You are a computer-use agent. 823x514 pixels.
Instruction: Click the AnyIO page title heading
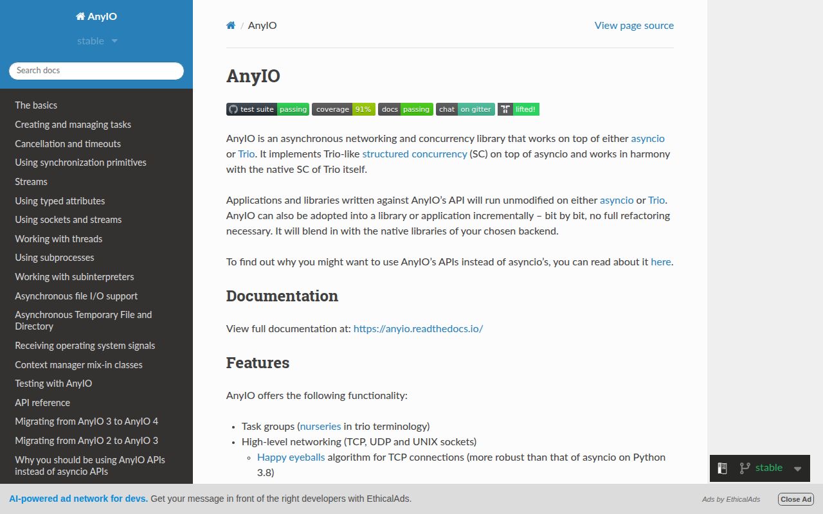253,76
